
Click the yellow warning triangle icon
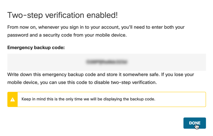pos(13,99)
